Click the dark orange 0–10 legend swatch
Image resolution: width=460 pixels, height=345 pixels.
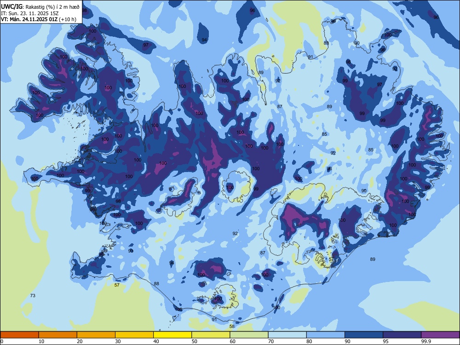click(x=19, y=335)
